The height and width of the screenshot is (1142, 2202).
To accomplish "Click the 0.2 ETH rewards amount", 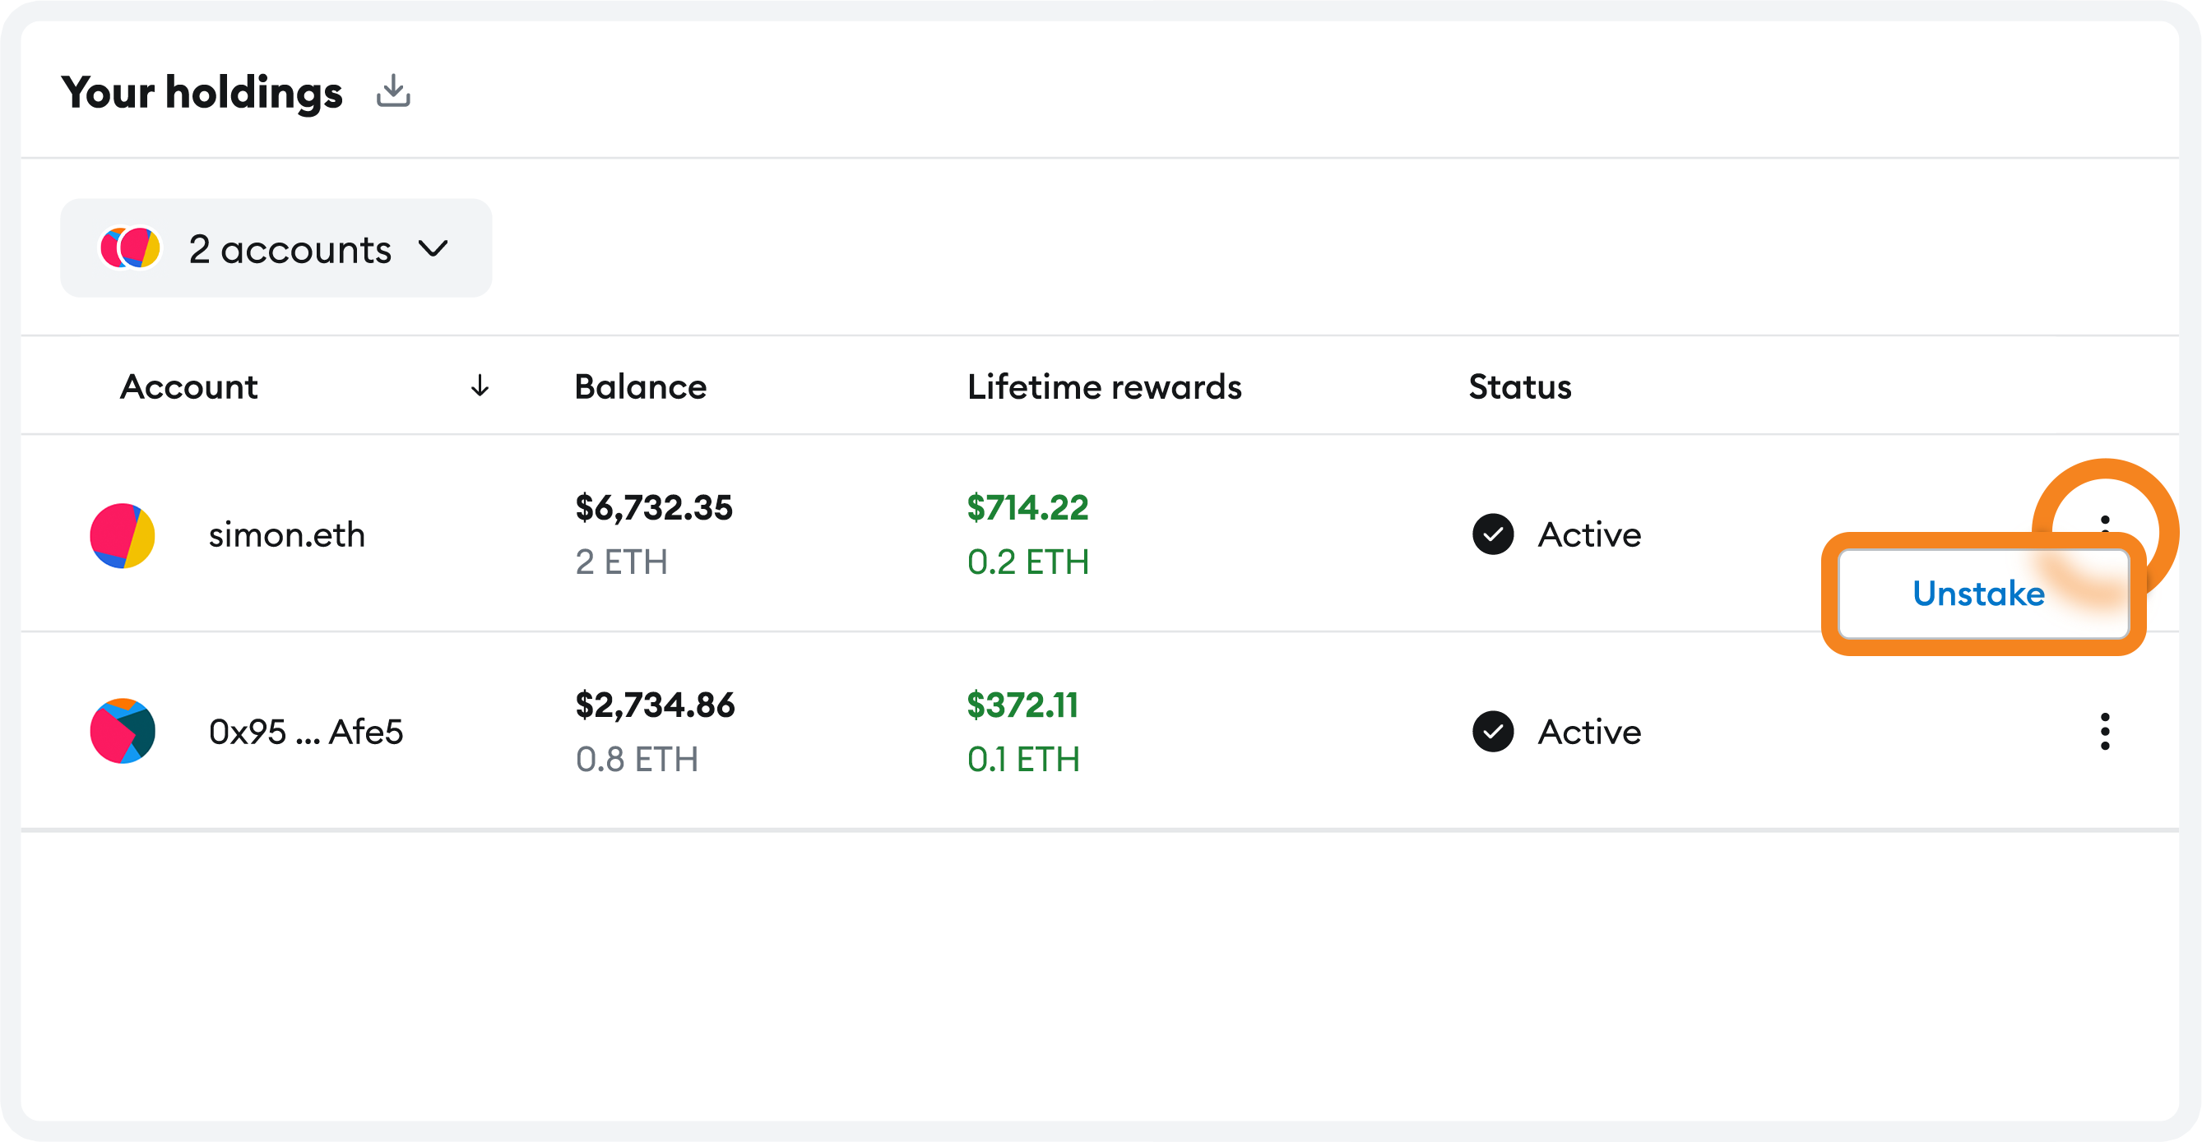I will pyautogui.click(x=1027, y=562).
